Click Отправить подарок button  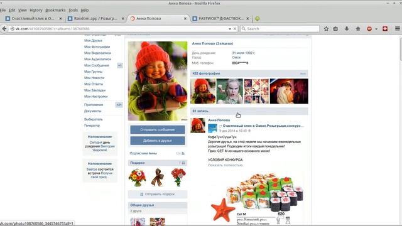tap(158, 194)
